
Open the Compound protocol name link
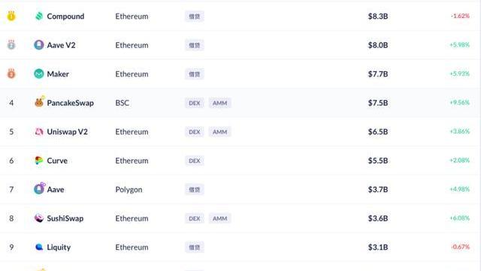coord(65,17)
